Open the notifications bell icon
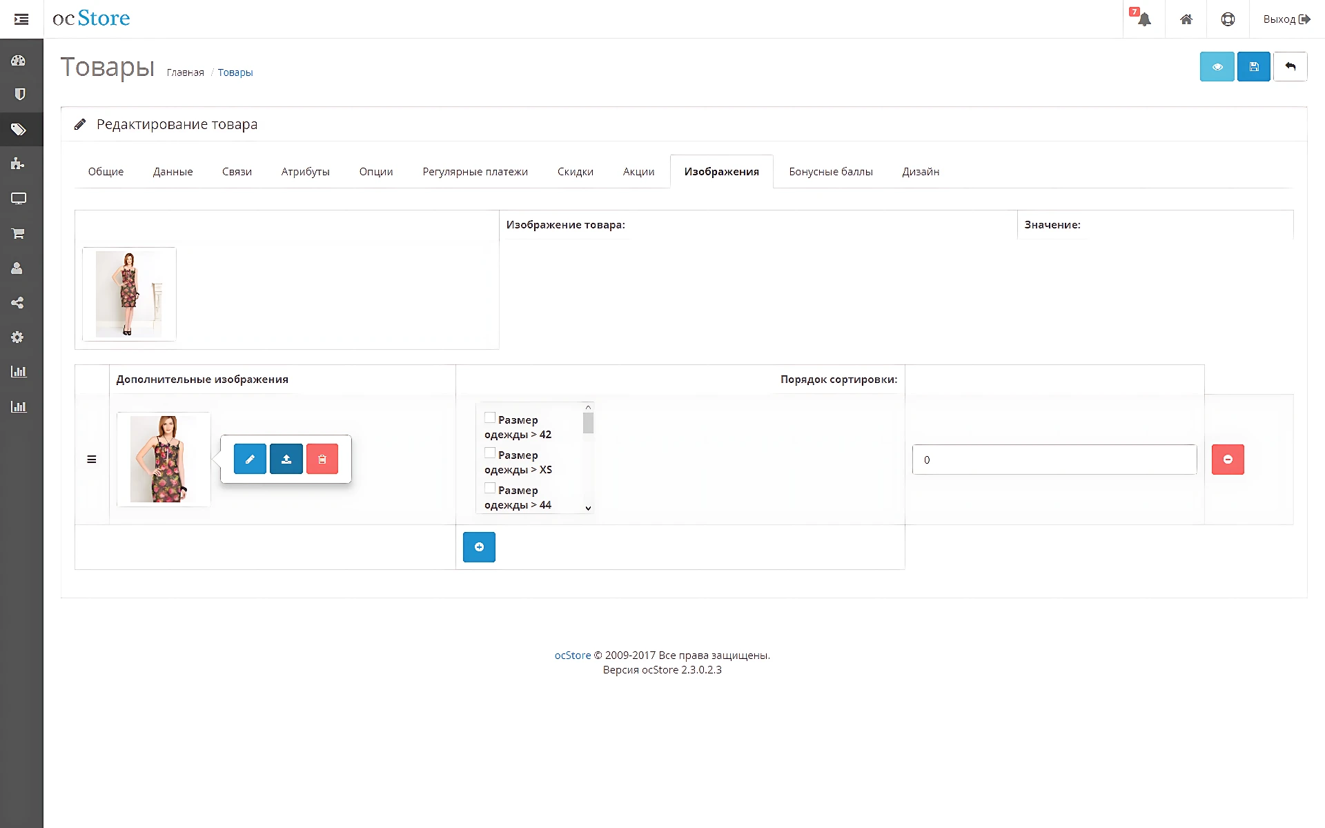The image size is (1325, 828). tap(1144, 19)
